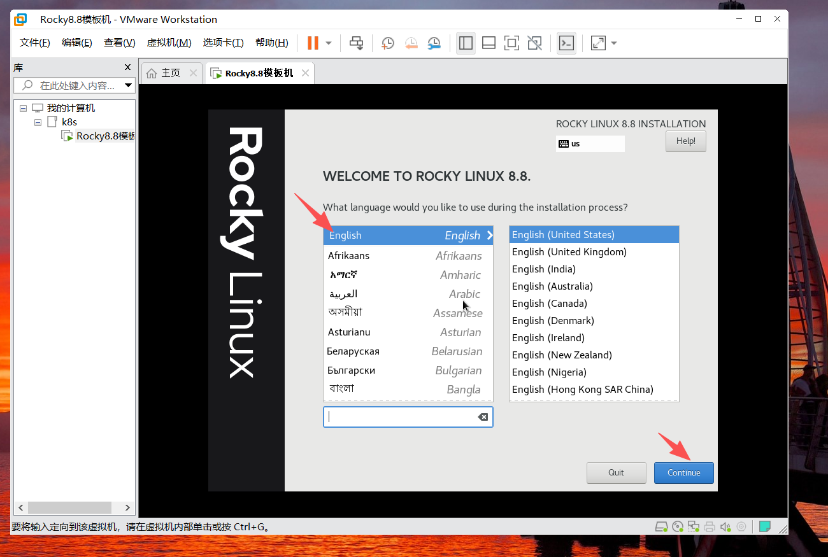Click the Unity mode toolbar icon
The width and height of the screenshot is (828, 557).
[535, 43]
